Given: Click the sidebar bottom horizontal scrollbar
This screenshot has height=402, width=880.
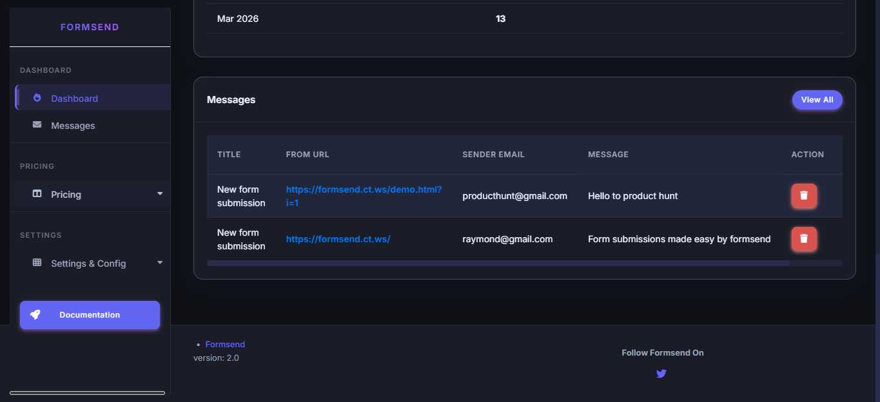Looking at the screenshot, I should [87, 392].
